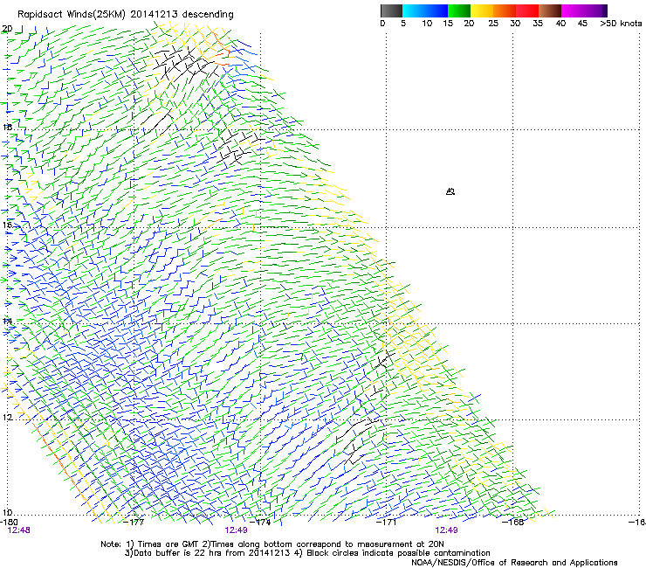Click the title 'Rapidsact Winds(25KM) 20141213 descending'

(126, 15)
